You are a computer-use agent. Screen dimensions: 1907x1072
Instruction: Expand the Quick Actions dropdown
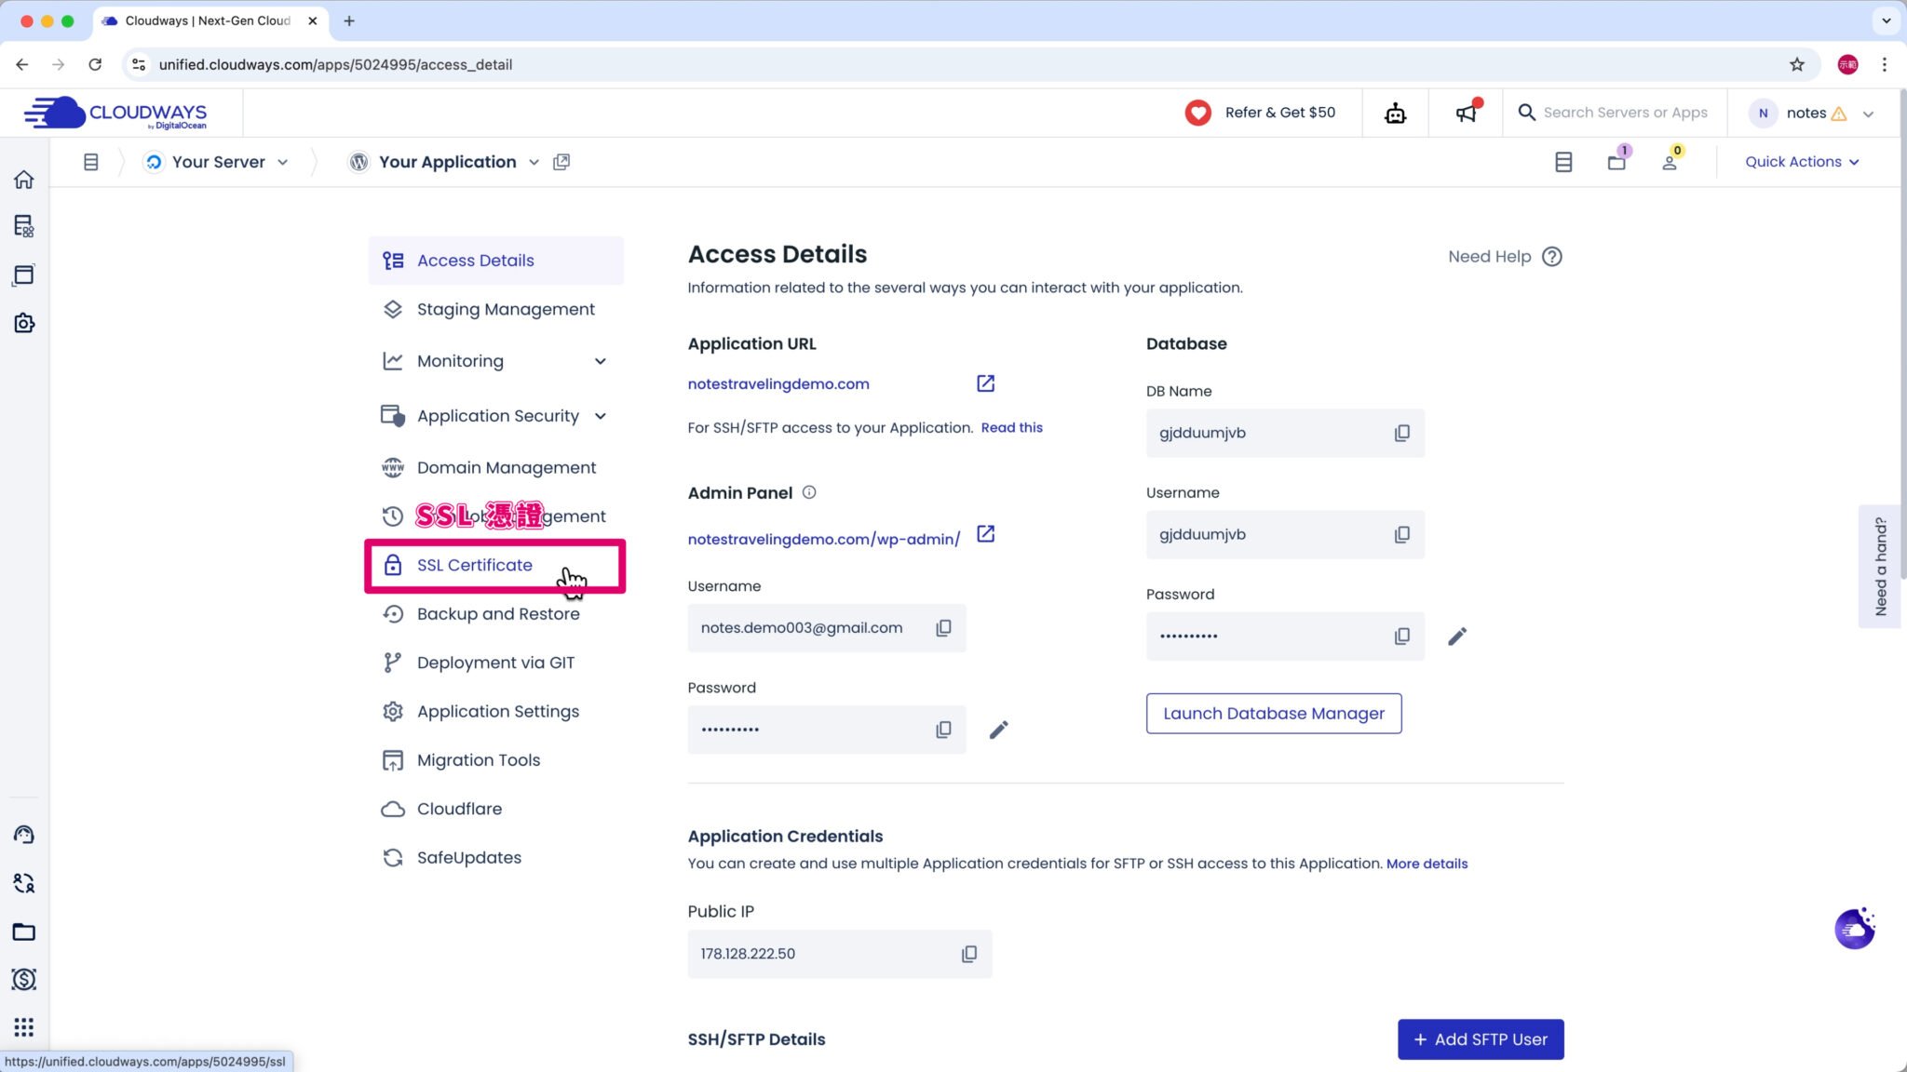1801,161
